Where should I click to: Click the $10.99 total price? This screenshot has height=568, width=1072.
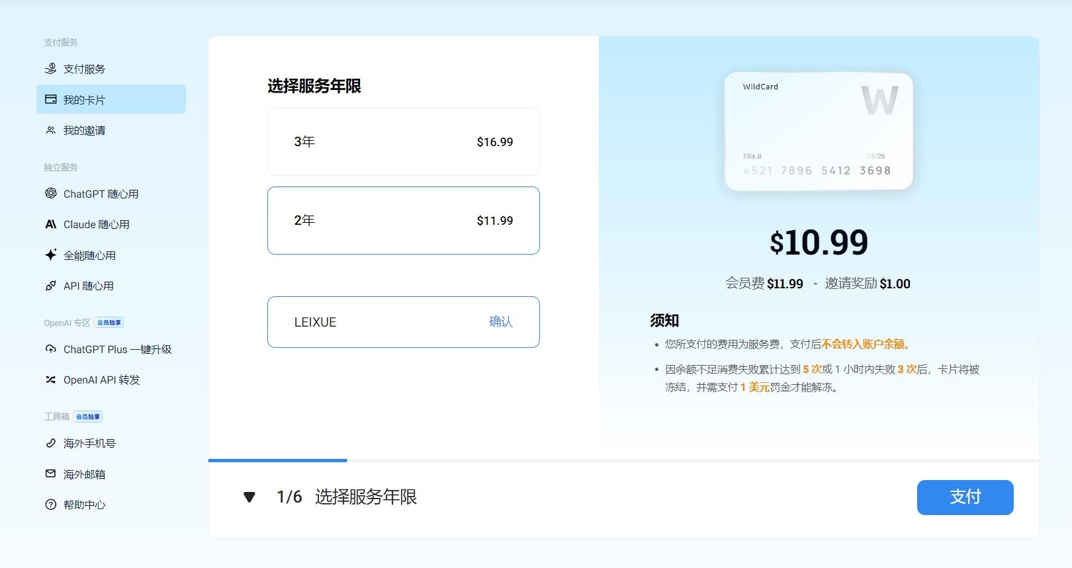pyautogui.click(x=819, y=242)
